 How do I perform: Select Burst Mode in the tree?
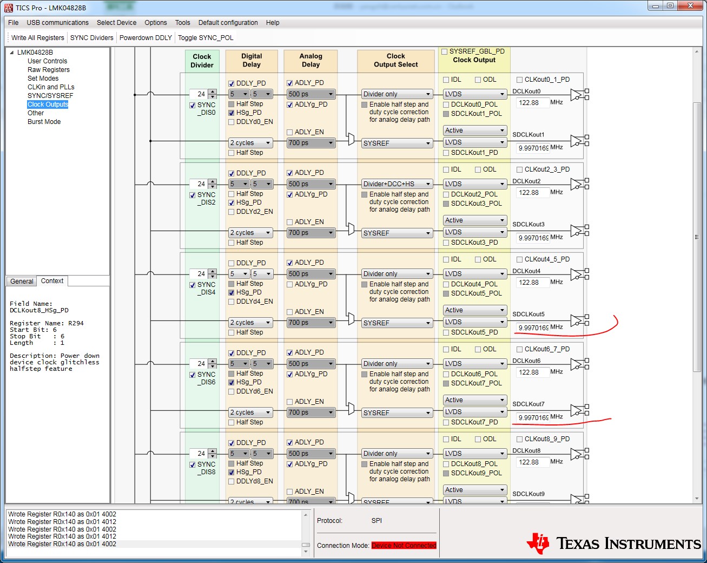tap(44, 122)
